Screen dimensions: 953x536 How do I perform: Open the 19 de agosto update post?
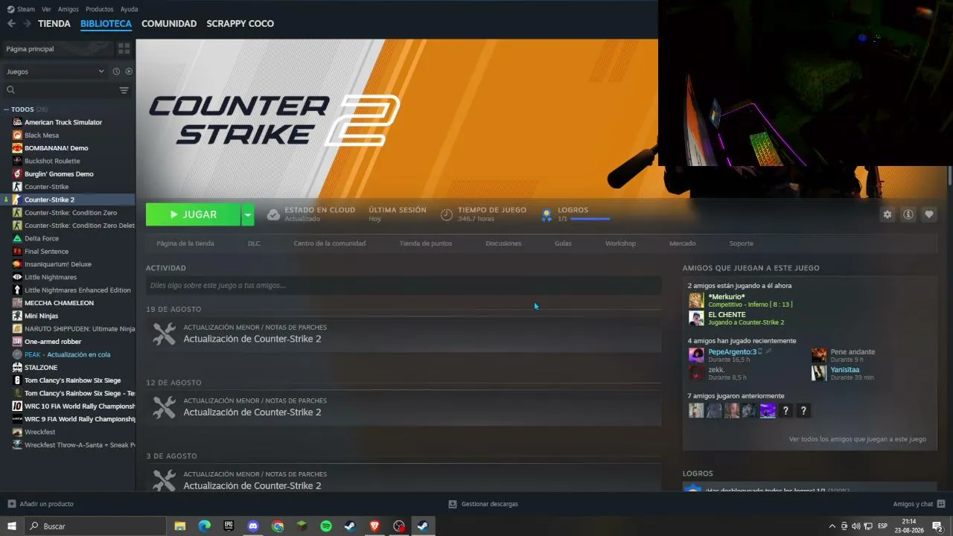coord(404,334)
